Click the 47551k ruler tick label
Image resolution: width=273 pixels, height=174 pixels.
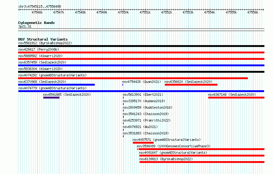click(145, 12)
